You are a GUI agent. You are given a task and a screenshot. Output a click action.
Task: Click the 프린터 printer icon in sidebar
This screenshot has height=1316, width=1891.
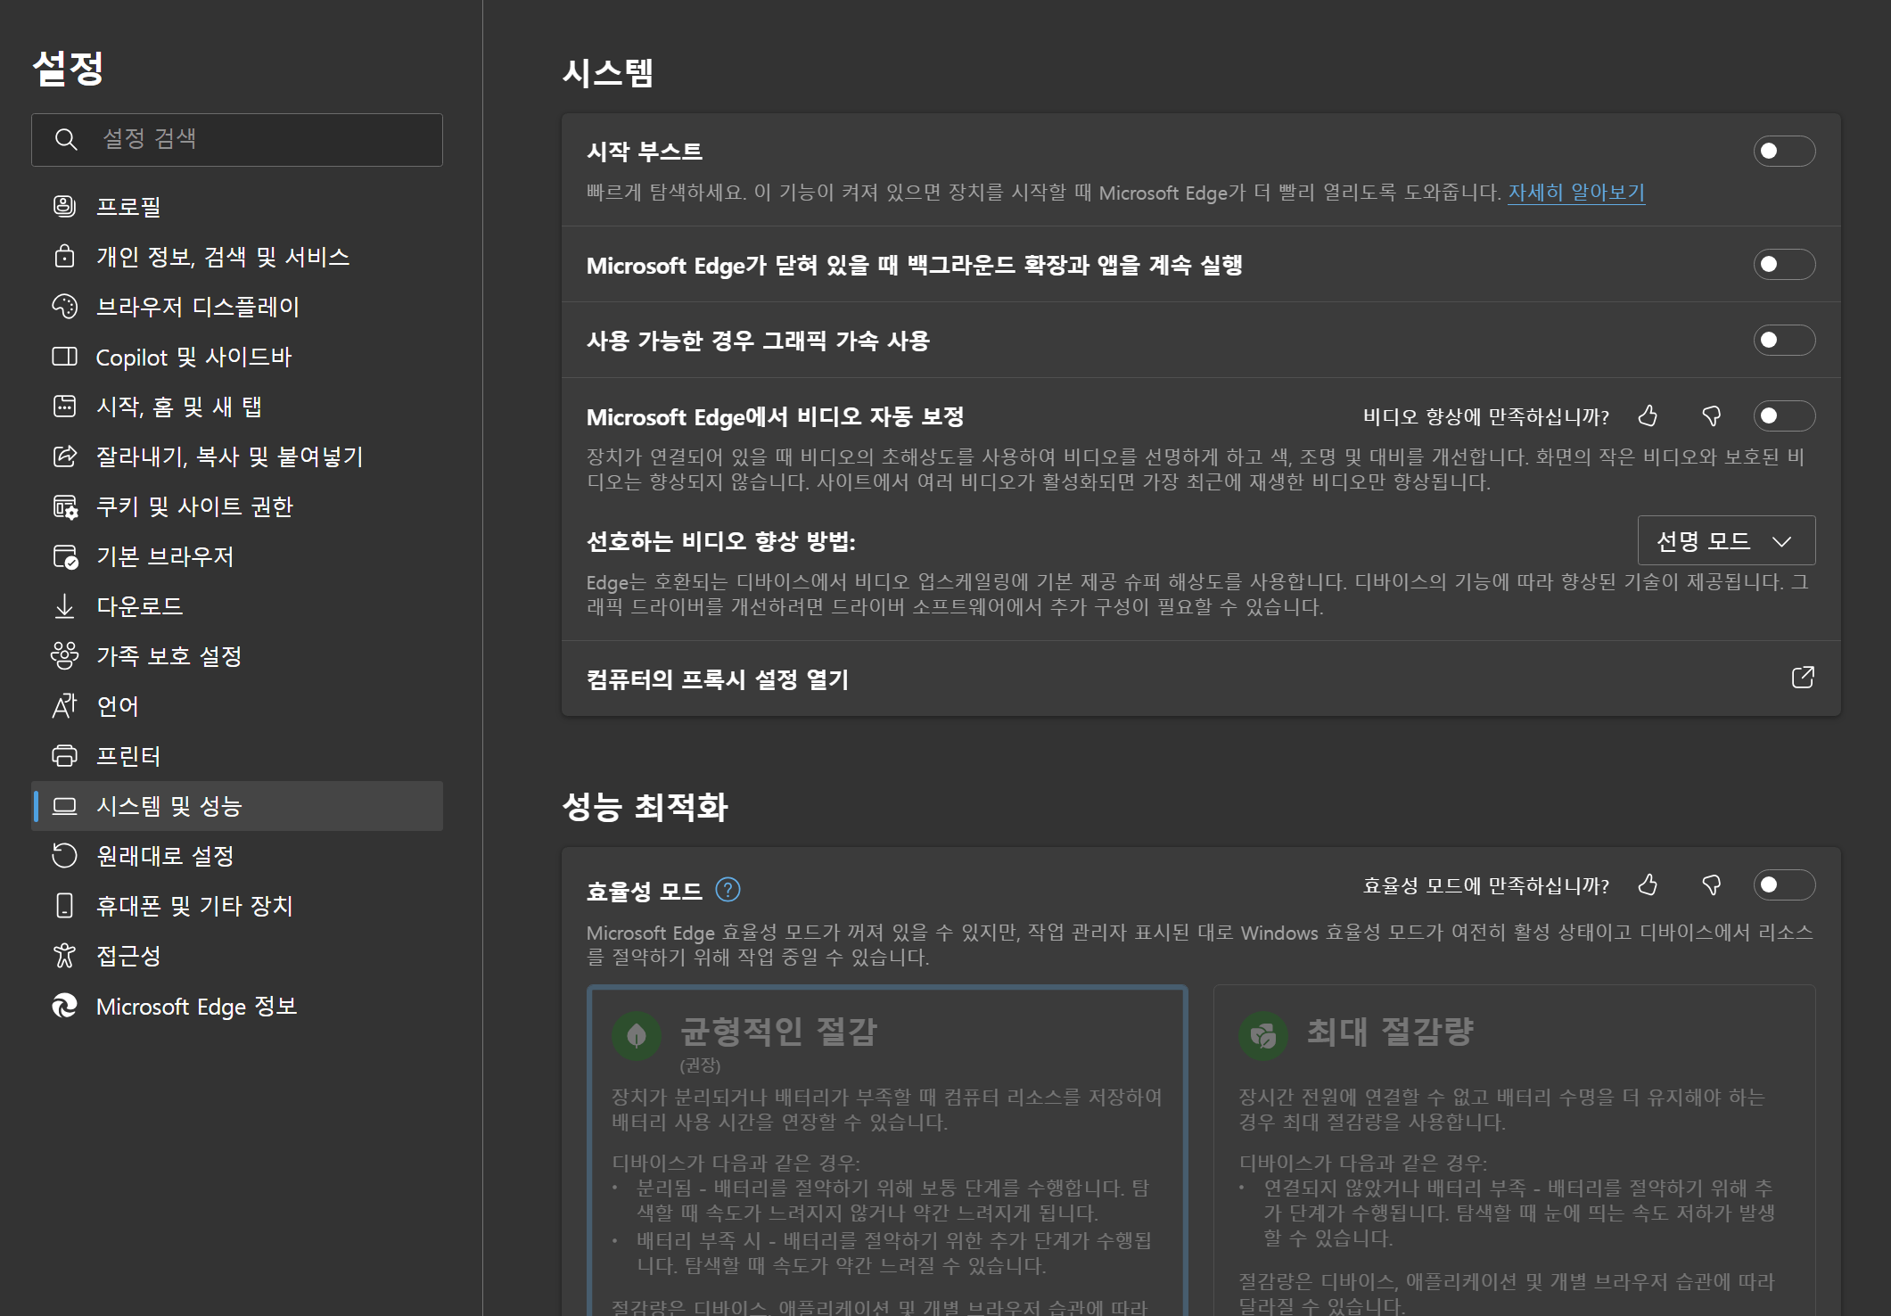click(64, 756)
